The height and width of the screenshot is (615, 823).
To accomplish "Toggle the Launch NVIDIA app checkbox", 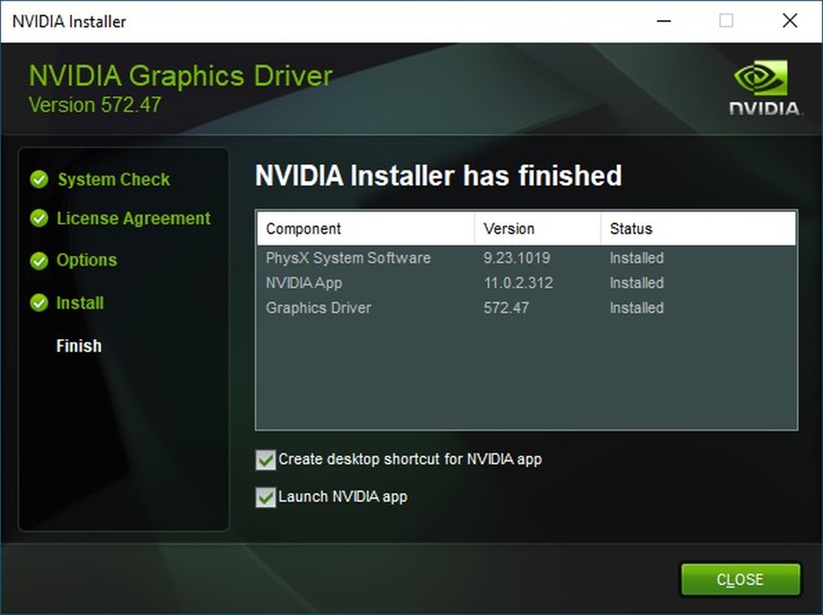I will 265,497.
